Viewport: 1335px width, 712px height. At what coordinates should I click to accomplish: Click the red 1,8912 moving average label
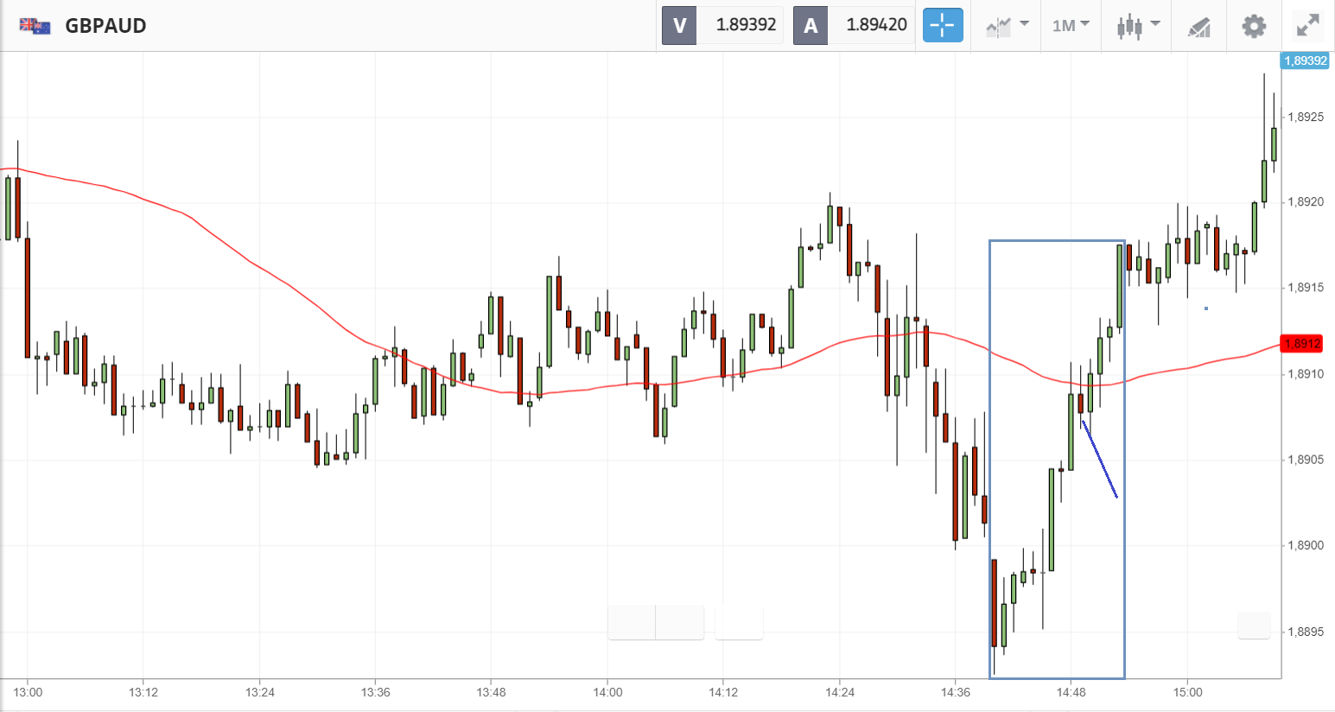pyautogui.click(x=1302, y=344)
